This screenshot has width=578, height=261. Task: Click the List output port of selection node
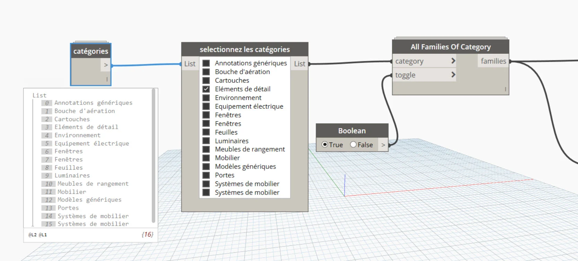(300, 64)
